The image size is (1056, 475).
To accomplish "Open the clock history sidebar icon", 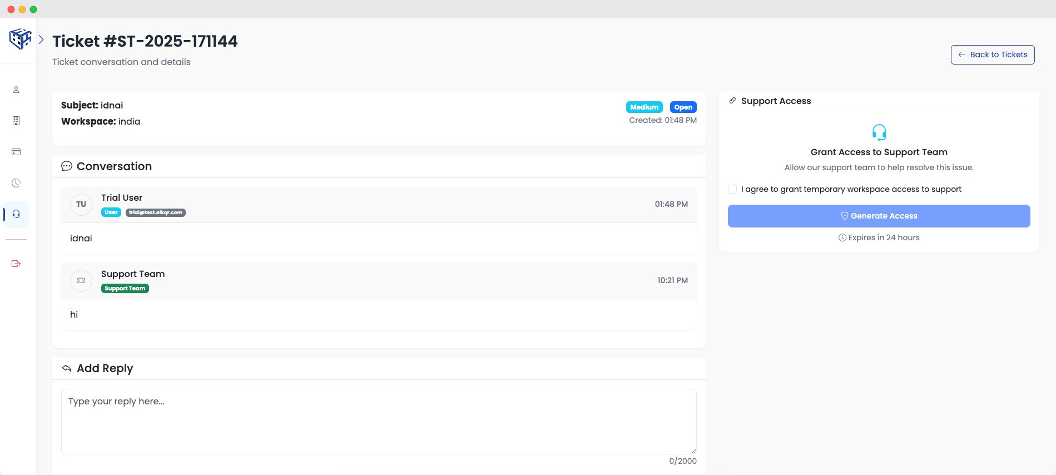I will coord(16,183).
